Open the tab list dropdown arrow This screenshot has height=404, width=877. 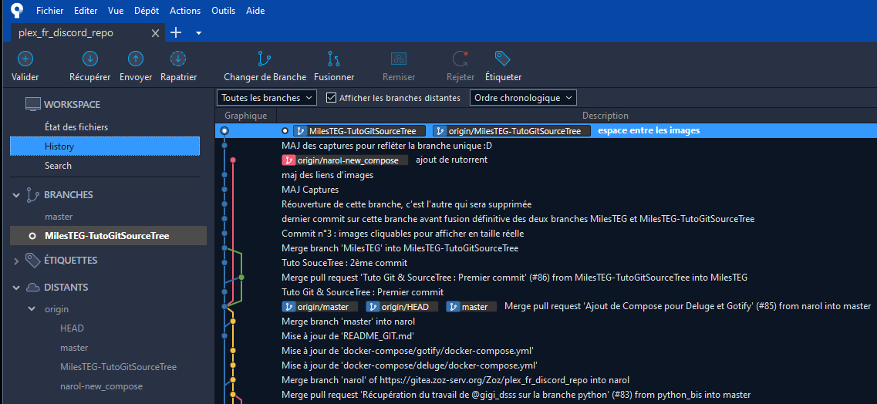[198, 33]
